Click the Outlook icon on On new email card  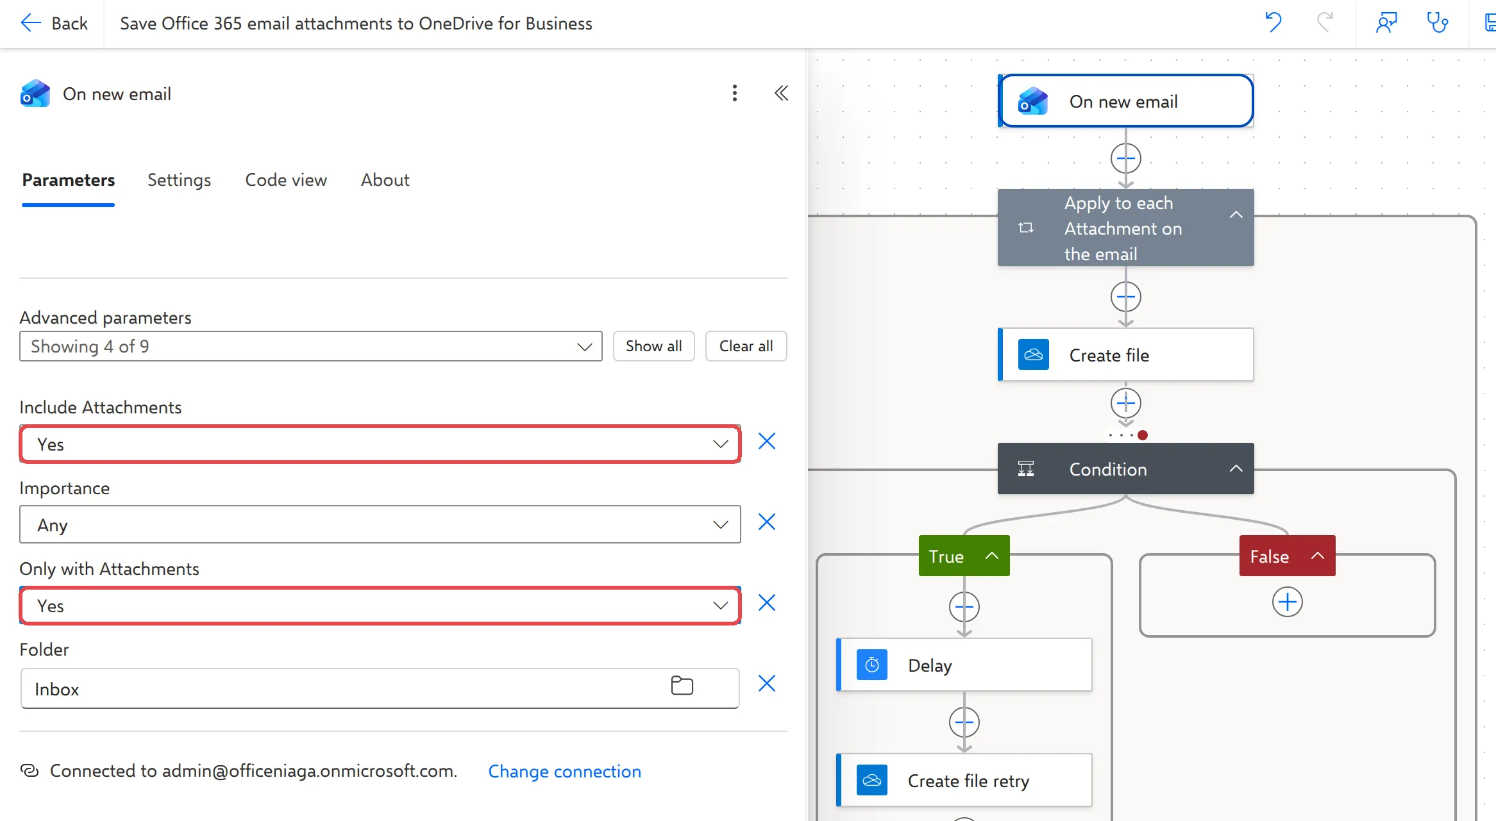[x=1034, y=101]
